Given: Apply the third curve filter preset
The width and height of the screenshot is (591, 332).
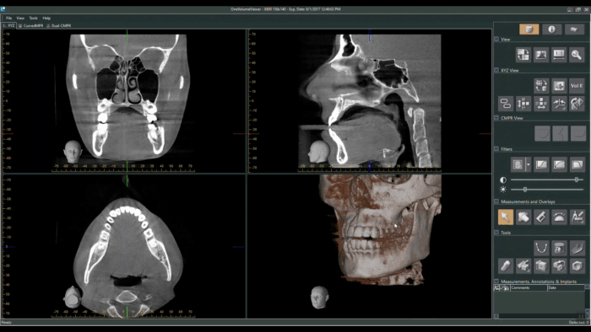Looking at the screenshot, I should coord(577,164).
